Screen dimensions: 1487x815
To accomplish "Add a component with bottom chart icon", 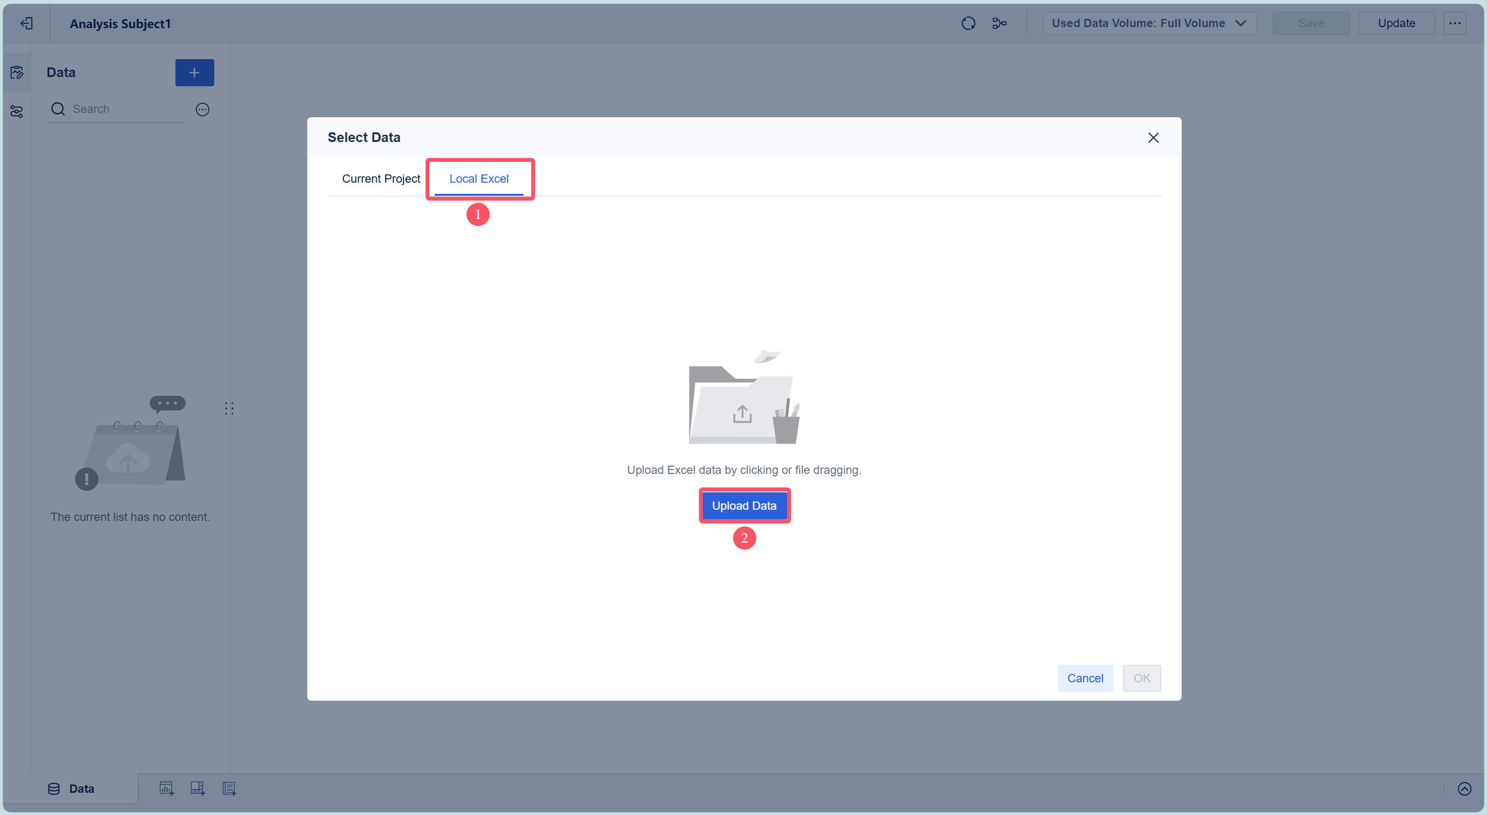I will pyautogui.click(x=166, y=788).
